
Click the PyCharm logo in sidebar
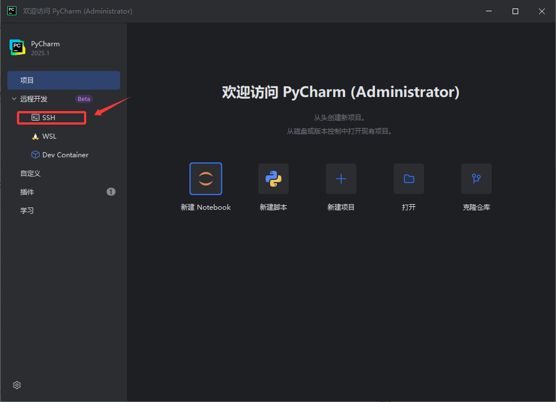[x=17, y=47]
